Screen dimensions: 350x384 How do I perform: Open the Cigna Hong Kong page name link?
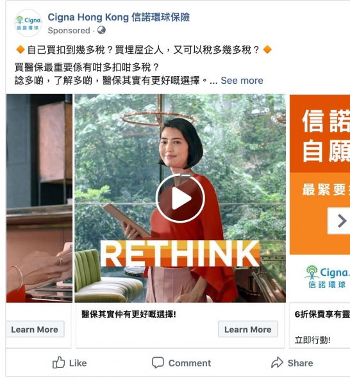coord(119,17)
